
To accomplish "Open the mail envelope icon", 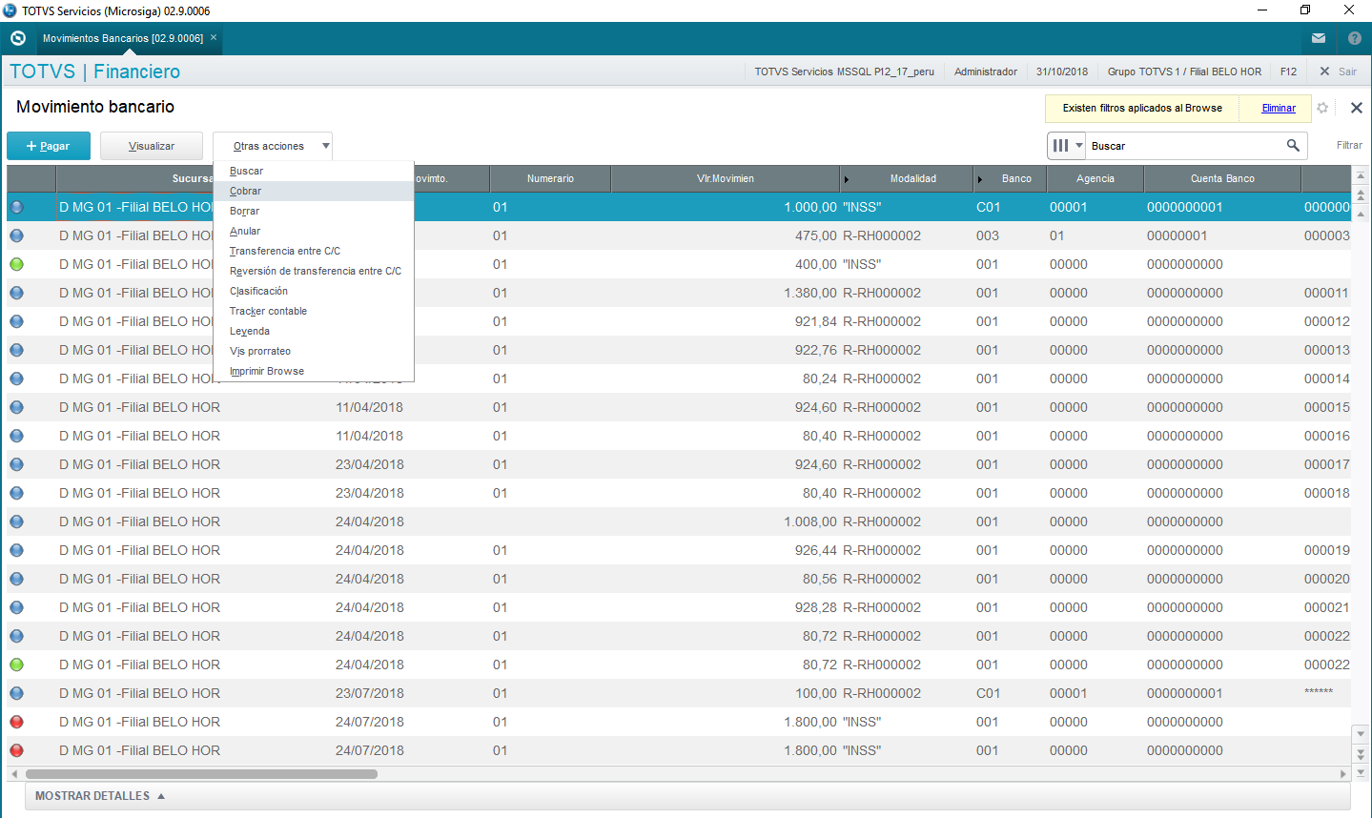I will 1319,38.
